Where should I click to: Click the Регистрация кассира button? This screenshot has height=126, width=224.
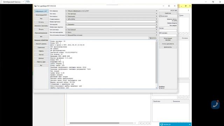tap(168, 39)
